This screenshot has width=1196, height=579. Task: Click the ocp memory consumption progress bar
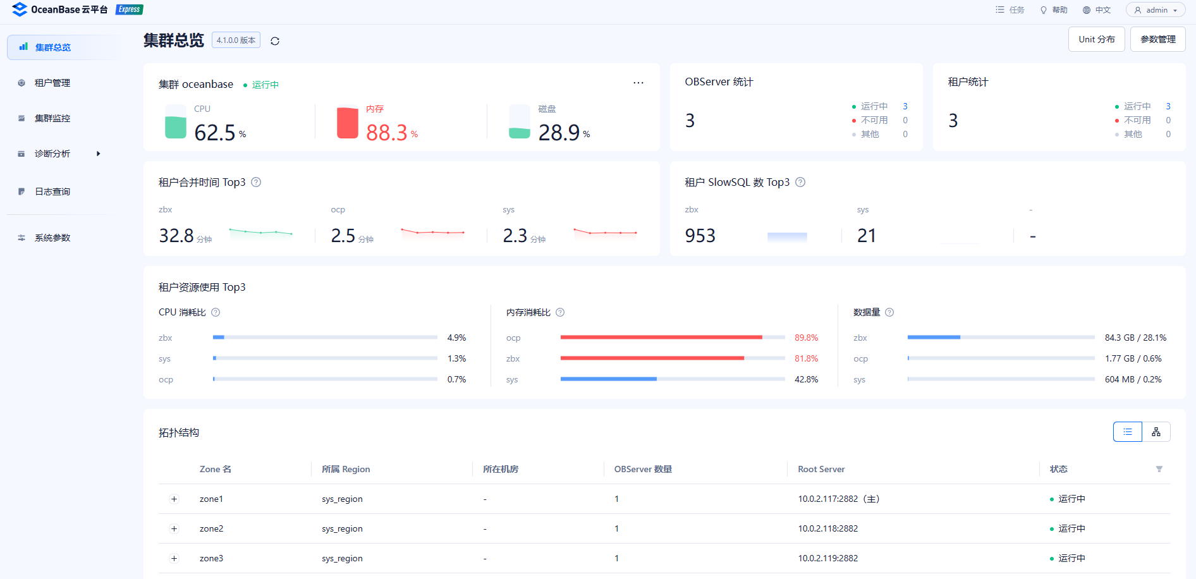click(673, 338)
